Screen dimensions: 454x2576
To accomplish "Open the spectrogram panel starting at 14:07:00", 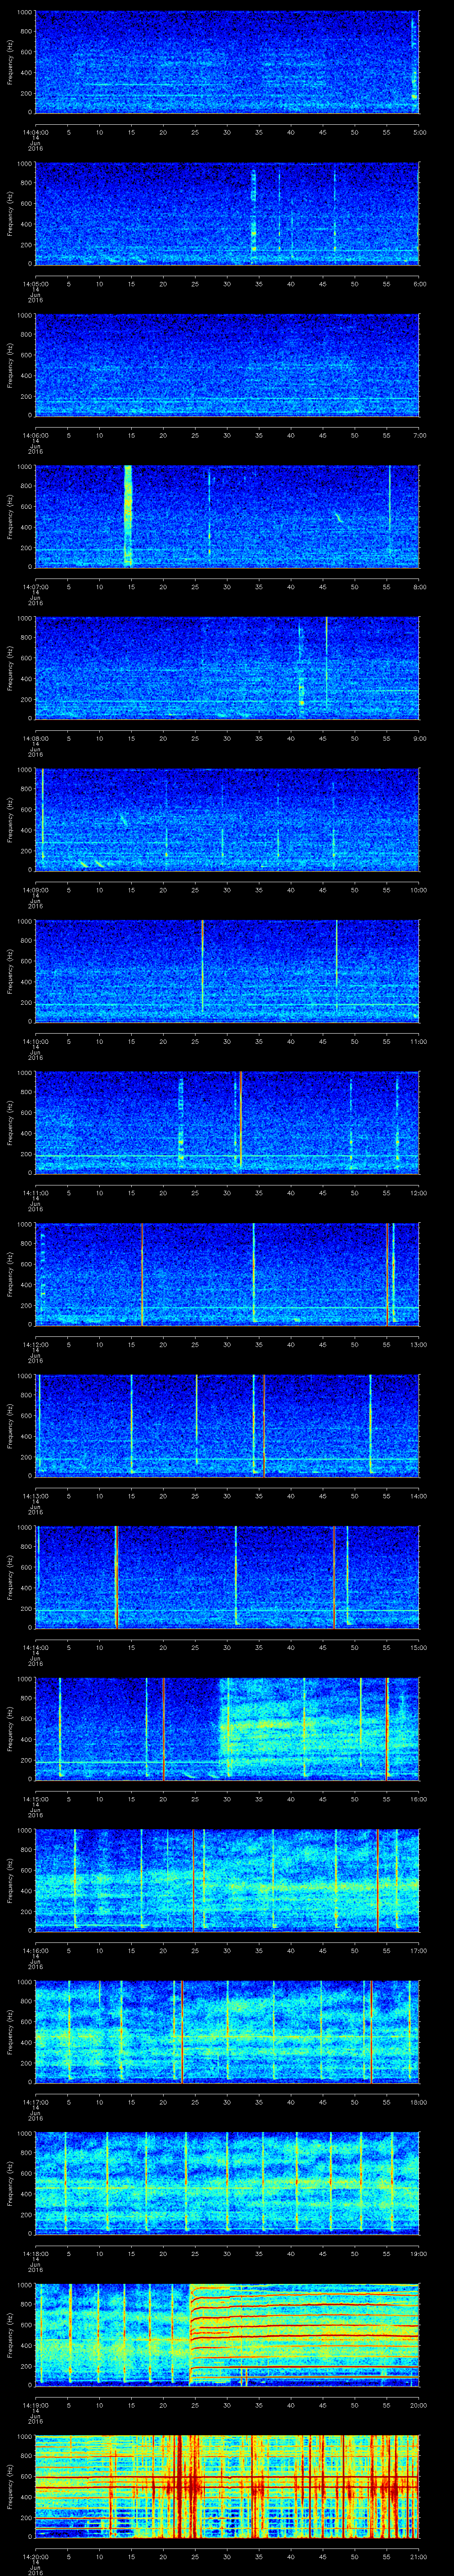I will click(227, 516).
